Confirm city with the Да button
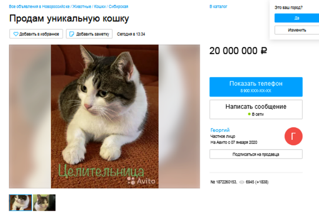Screen dimensions: 319x213 coord(297,18)
